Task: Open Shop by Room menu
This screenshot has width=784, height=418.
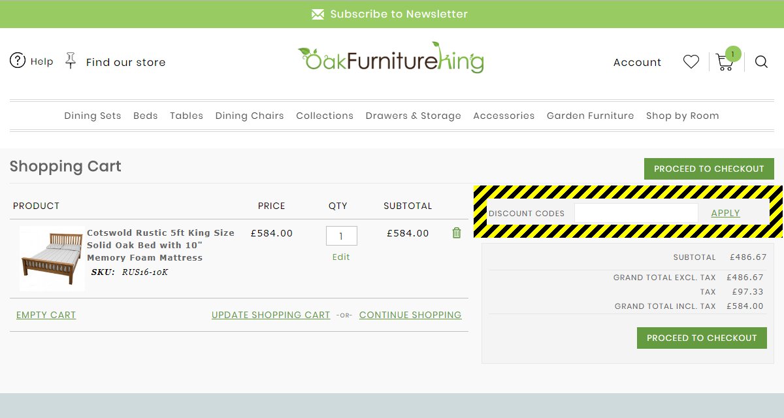Action: (683, 116)
